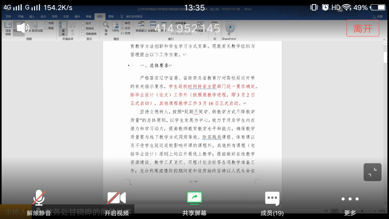Start screen sharing with 共享屏幕
Image resolution: width=389 pixels, height=219 pixels.
tap(194, 204)
